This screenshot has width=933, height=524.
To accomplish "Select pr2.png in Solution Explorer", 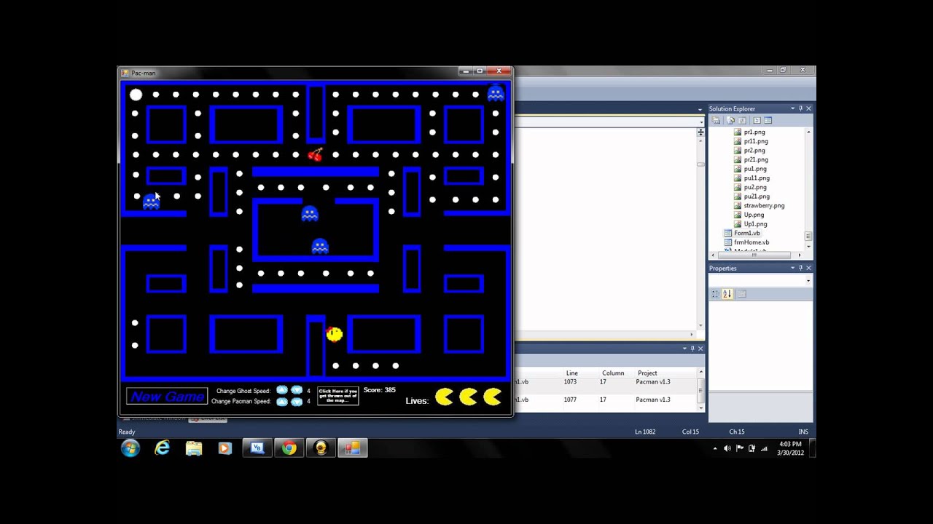I will point(749,150).
